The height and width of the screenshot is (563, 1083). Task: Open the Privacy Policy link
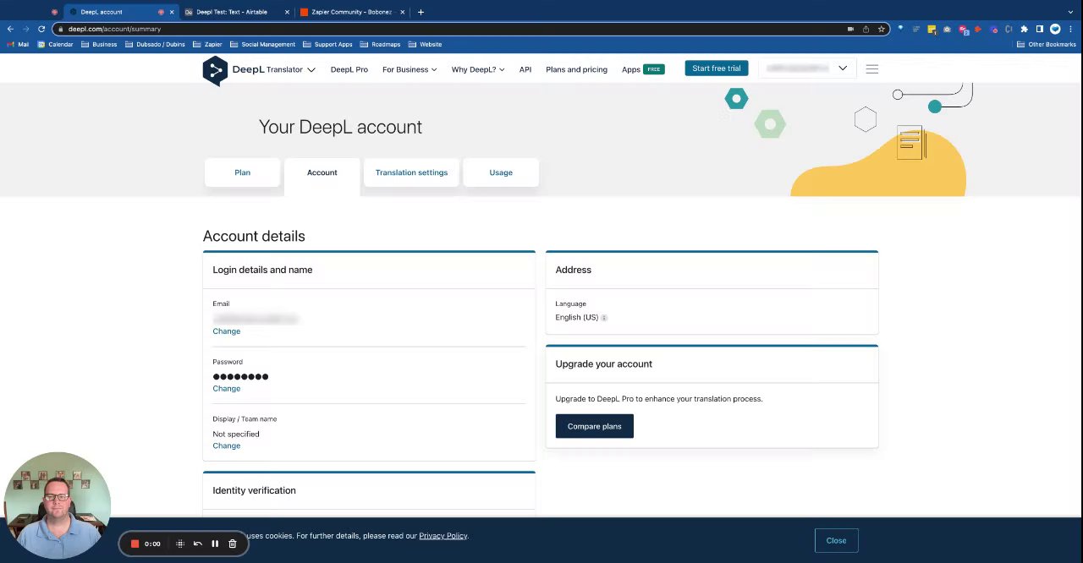[x=443, y=536]
